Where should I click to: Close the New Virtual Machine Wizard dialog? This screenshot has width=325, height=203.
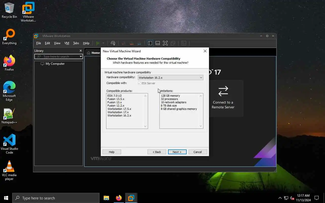pyautogui.click(x=205, y=51)
